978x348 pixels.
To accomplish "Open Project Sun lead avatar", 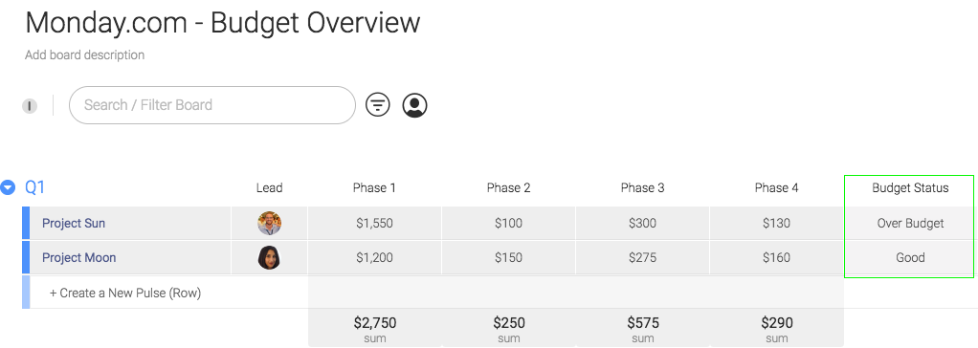I will [x=270, y=224].
